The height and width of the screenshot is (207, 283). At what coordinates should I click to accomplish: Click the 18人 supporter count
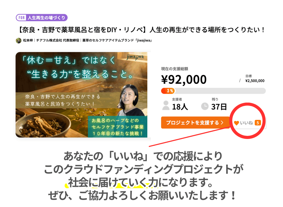point(180,107)
